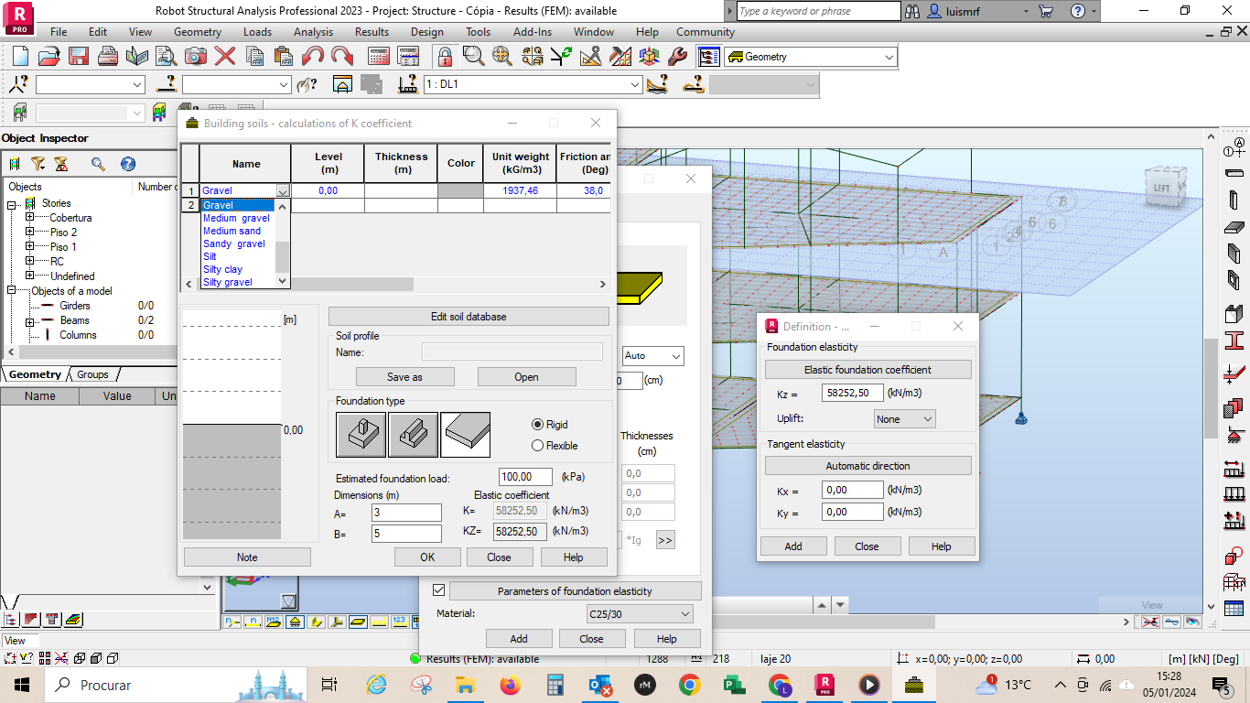Click the padlock icon in the toolbar

click(x=445, y=56)
